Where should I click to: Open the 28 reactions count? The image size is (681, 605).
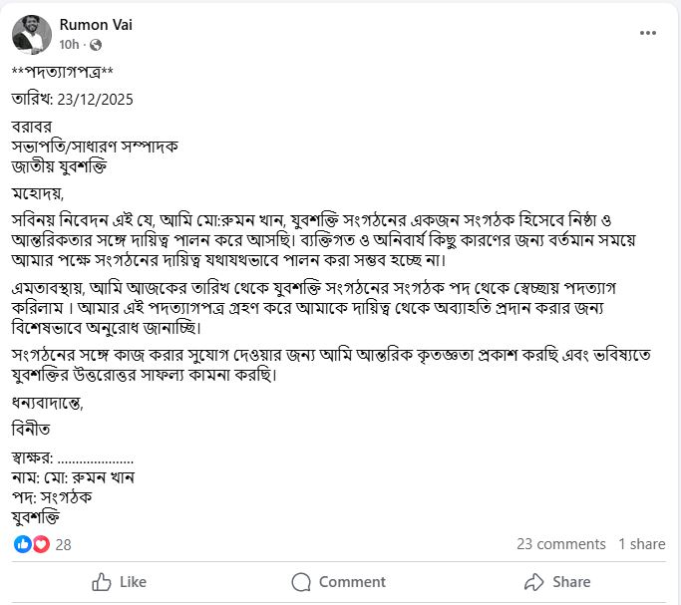click(64, 544)
